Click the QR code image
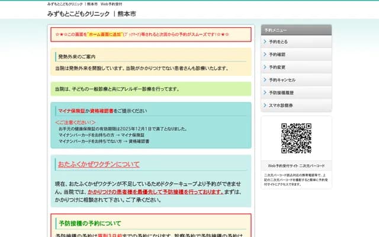 point(296,139)
